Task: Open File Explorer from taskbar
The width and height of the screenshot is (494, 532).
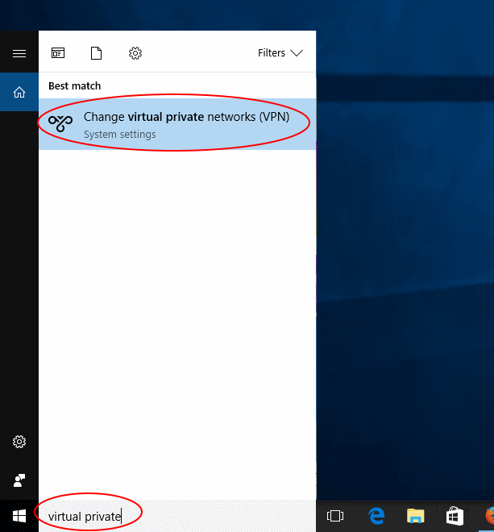Action: tap(416, 516)
